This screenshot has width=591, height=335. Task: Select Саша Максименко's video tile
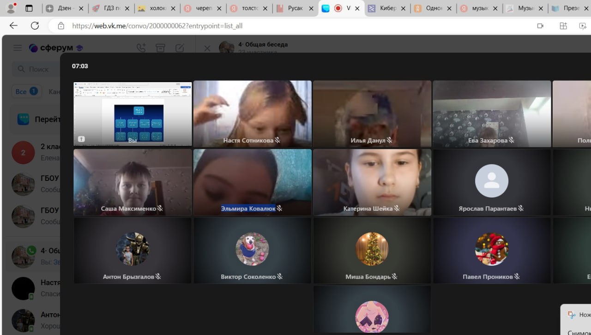point(133,182)
